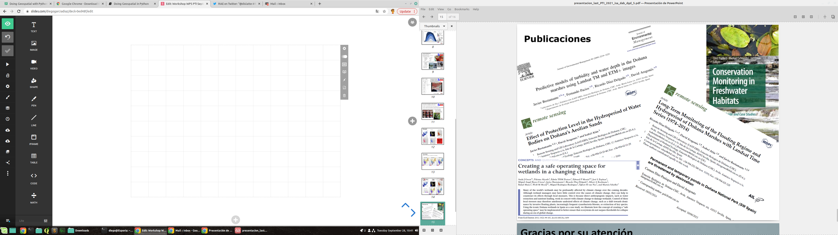Open collaborators avatar button top right of editor
This screenshot has width=838, height=235.
412,22
